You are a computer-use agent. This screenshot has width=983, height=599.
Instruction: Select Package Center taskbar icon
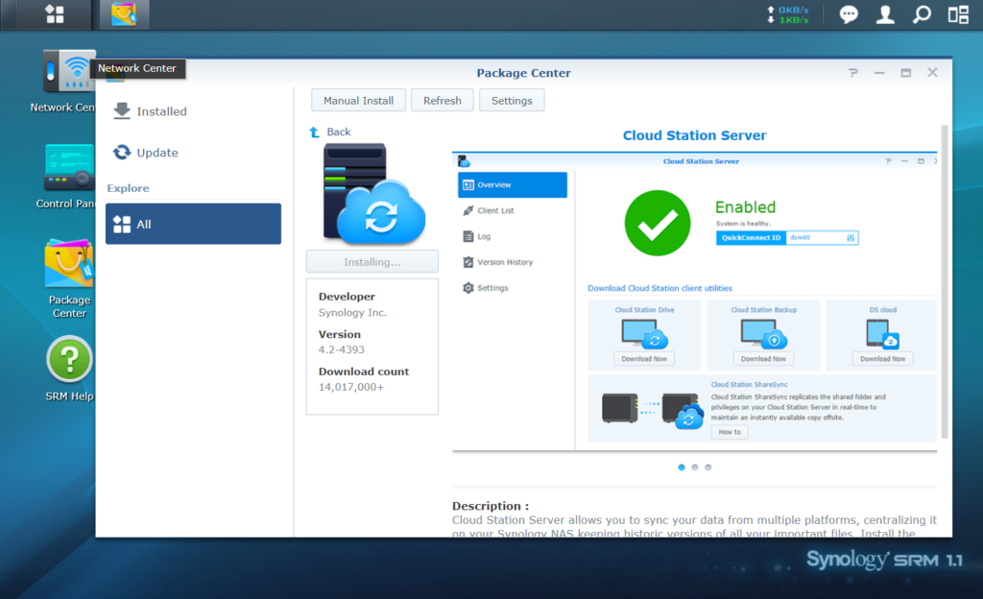124,14
